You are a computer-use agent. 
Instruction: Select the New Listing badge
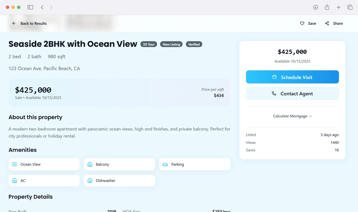click(x=171, y=44)
